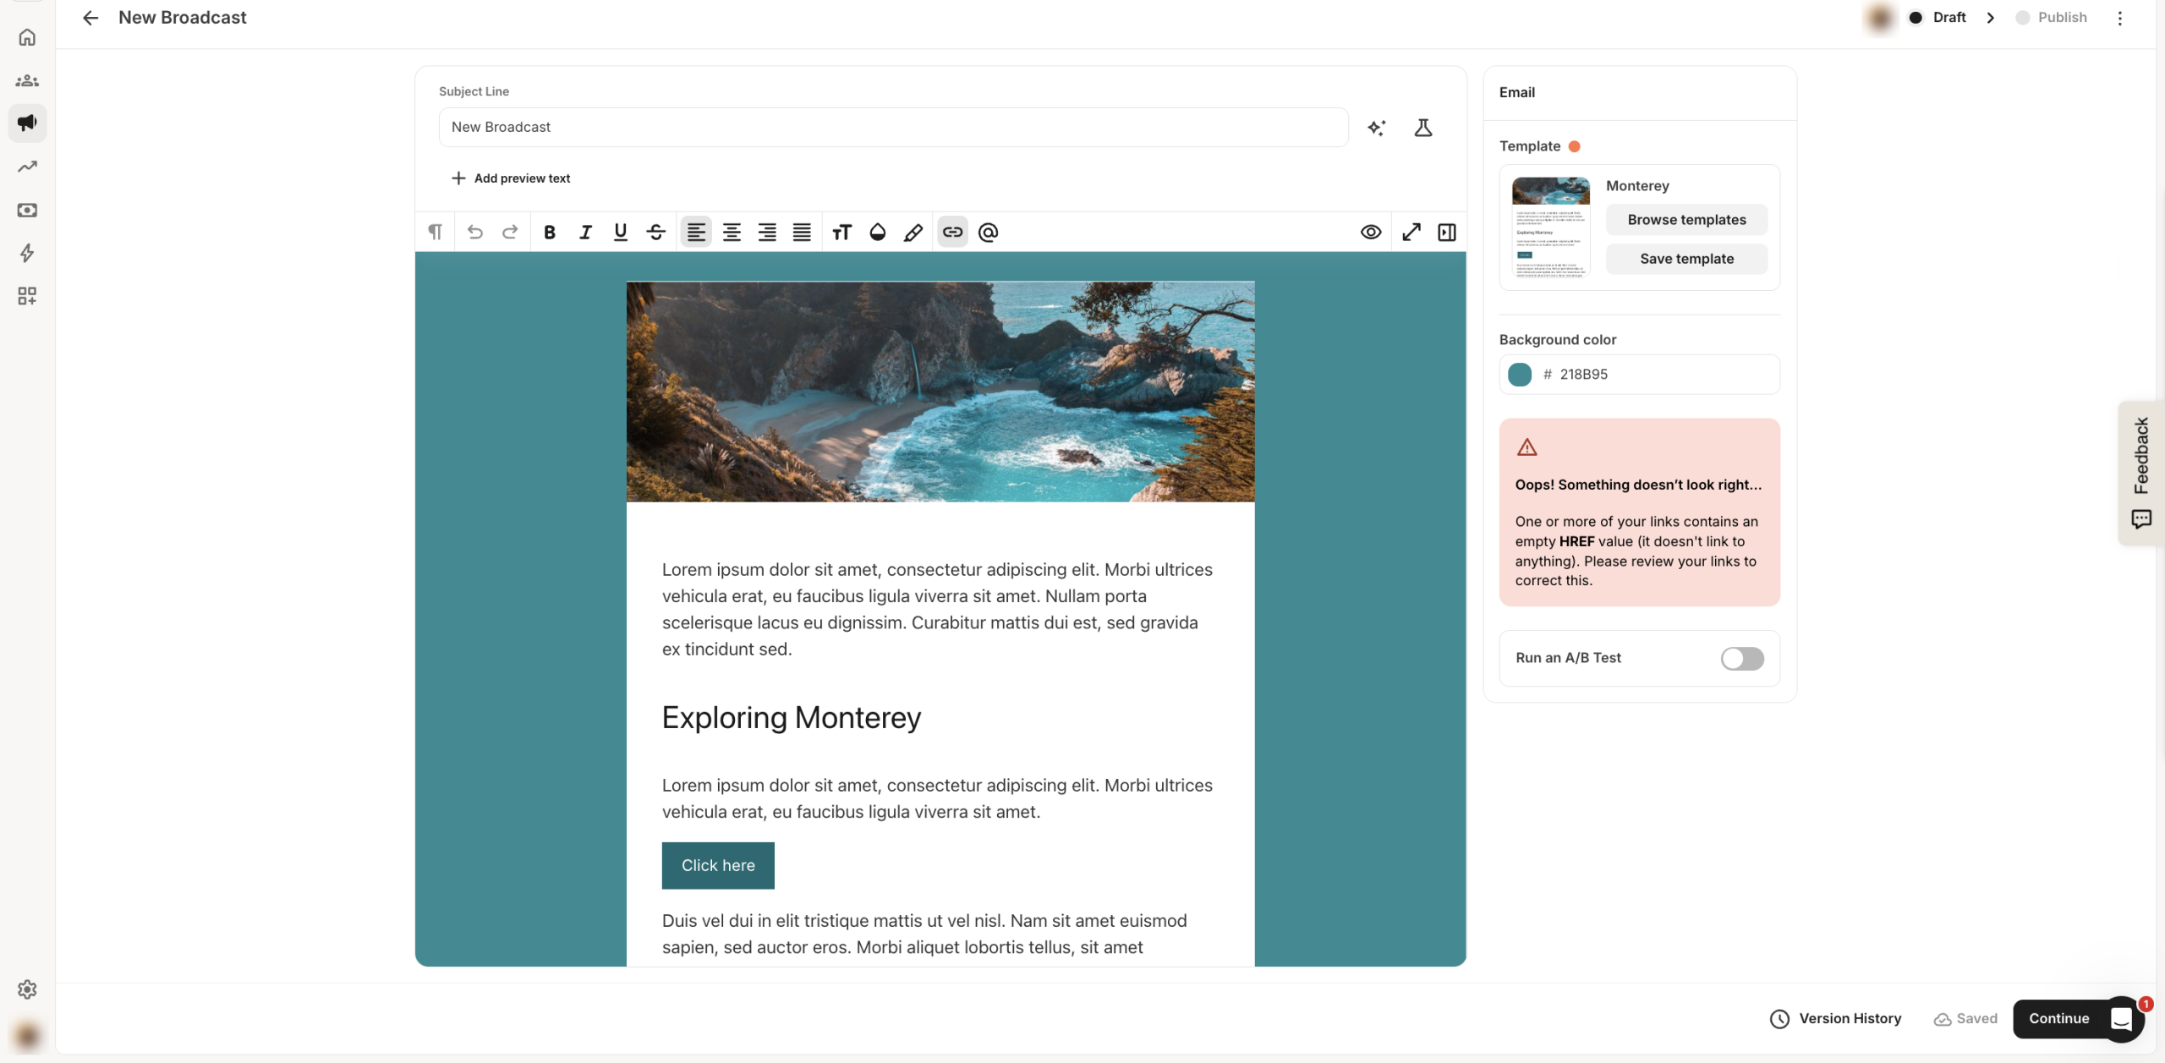The height and width of the screenshot is (1063, 2165).
Task: Click the 'New Broadcast' page title
Action: click(183, 18)
